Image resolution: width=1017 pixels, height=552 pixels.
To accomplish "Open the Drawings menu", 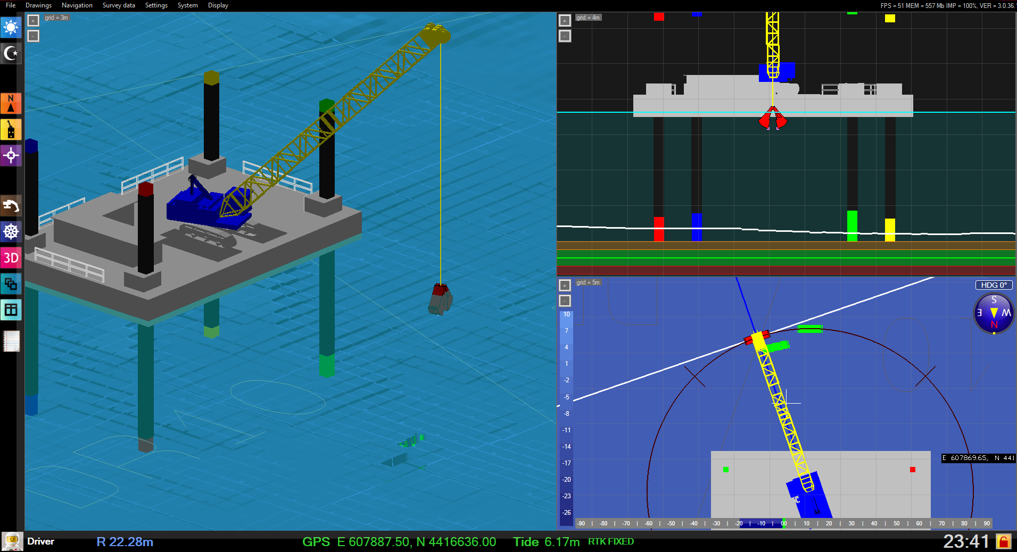I will 39,5.
